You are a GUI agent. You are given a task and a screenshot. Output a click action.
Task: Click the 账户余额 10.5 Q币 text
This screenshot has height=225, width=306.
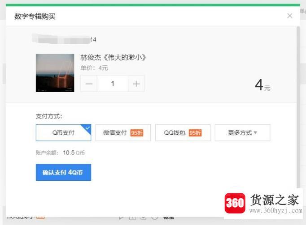(x=60, y=153)
